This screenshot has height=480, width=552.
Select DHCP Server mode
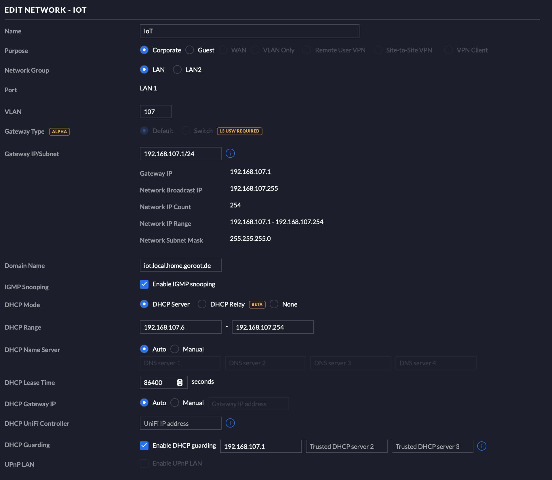(x=144, y=304)
